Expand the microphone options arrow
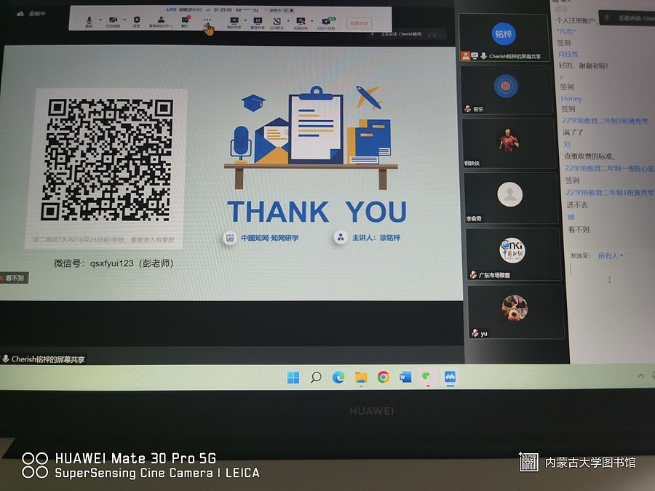Screen dimensions: 655x491 point(100,20)
